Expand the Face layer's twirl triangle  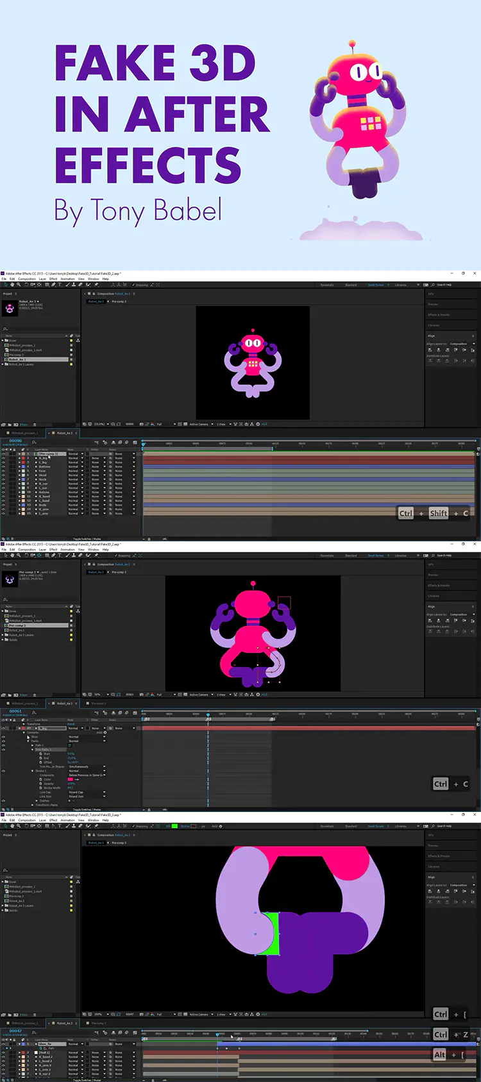click(19, 471)
